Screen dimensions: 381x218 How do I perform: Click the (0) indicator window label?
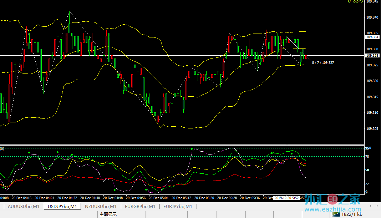click(2, 148)
